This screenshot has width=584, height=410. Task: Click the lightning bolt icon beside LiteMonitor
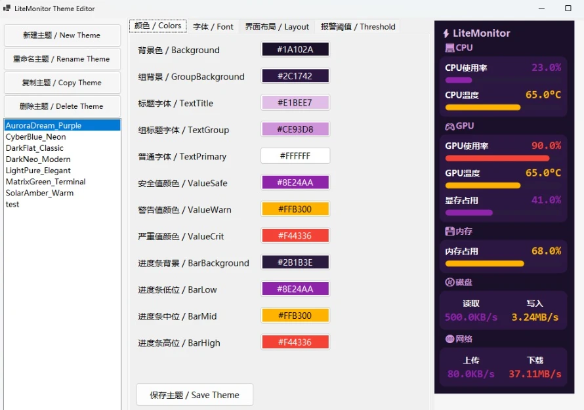pyautogui.click(x=446, y=33)
